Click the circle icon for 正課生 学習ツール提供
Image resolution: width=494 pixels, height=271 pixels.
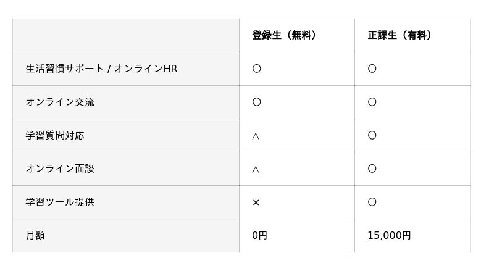[372, 202]
